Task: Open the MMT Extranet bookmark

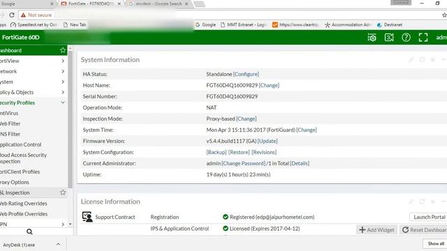Action: (243, 25)
